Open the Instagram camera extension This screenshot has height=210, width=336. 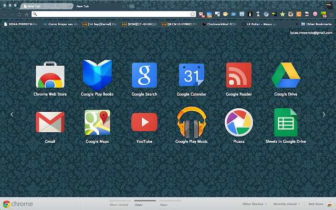pyautogui.click(x=290, y=14)
